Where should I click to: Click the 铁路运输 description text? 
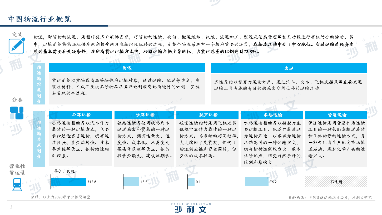pyautogui.click(x=145, y=139)
